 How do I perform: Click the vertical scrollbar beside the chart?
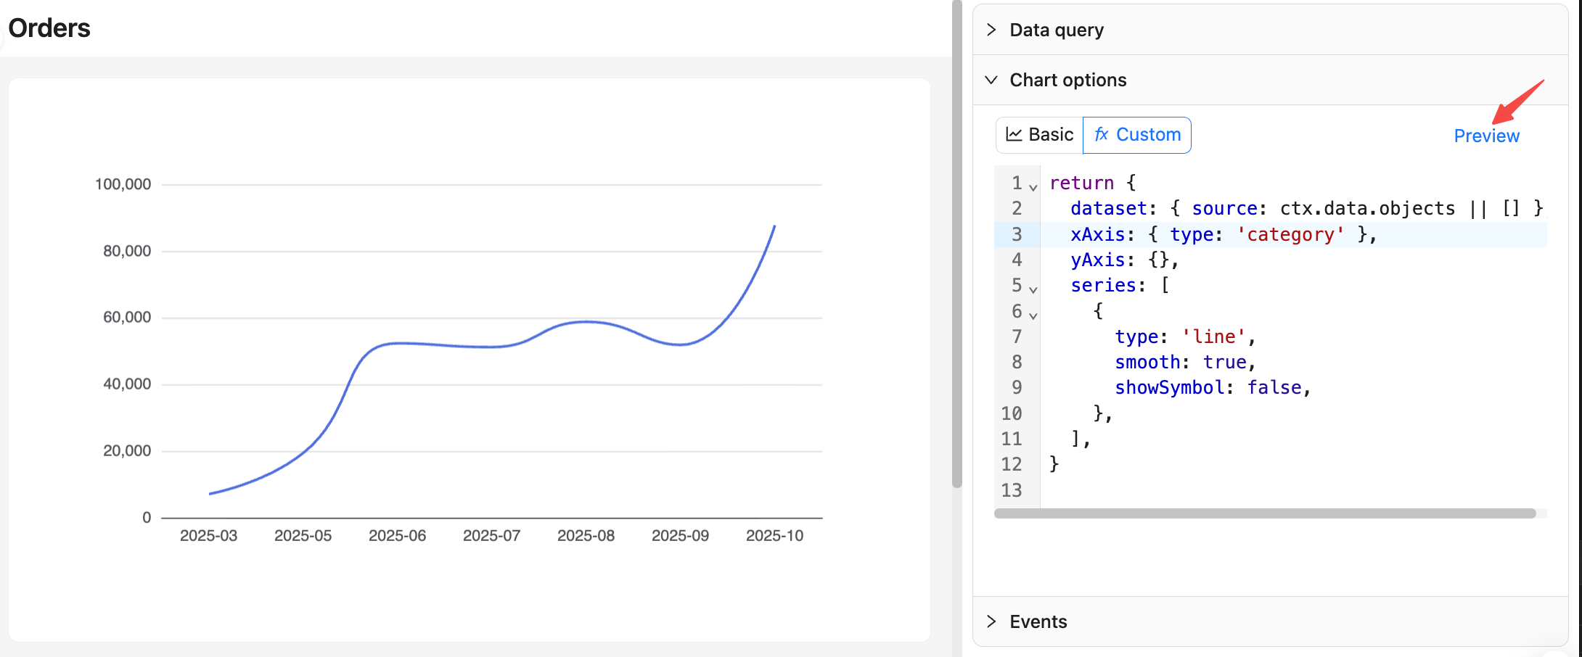(956, 247)
